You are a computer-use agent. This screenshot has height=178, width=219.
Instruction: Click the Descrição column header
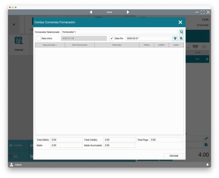coord(117,45)
